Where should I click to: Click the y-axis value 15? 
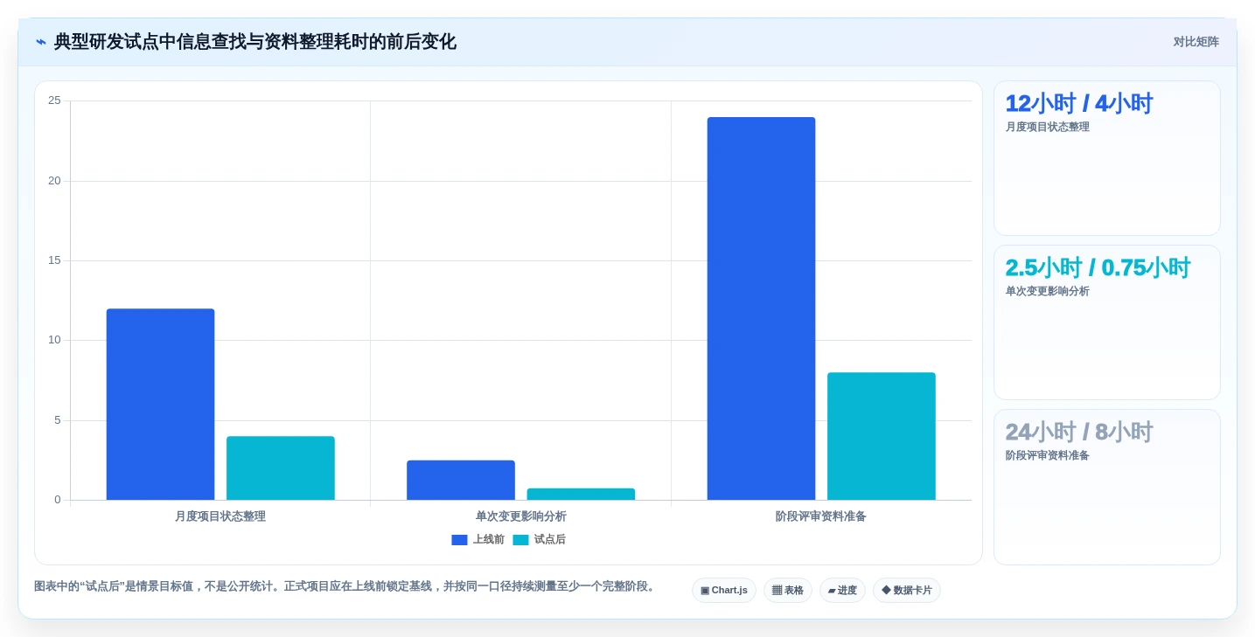pos(54,260)
